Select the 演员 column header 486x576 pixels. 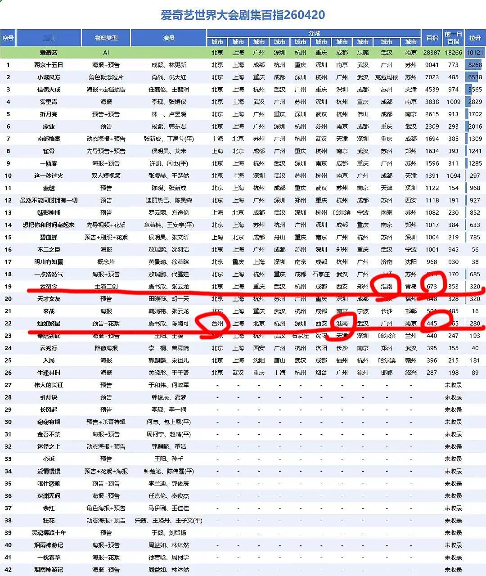click(169, 38)
